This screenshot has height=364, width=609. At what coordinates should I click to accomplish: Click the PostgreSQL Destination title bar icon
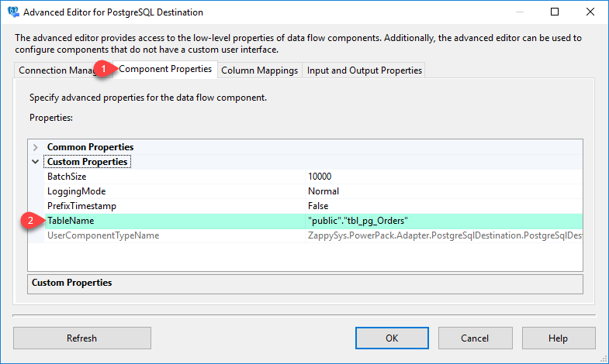pyautogui.click(x=12, y=12)
